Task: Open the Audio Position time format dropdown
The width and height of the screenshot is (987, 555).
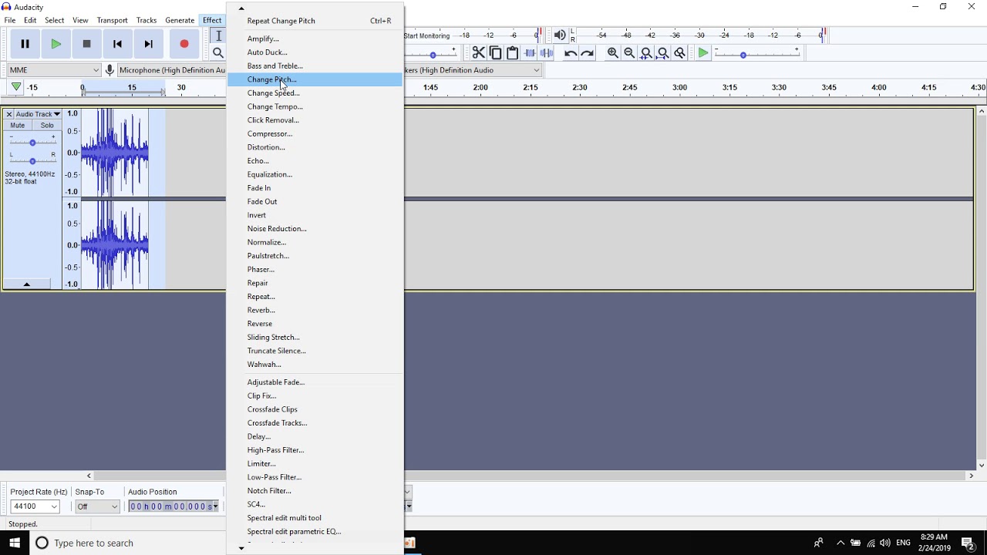Action: [x=215, y=506]
